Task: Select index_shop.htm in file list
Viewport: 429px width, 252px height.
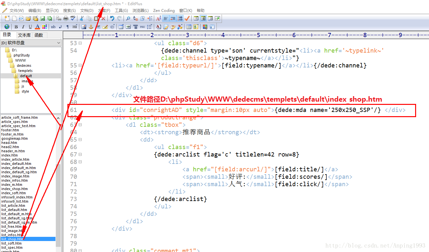Action: [15, 189]
